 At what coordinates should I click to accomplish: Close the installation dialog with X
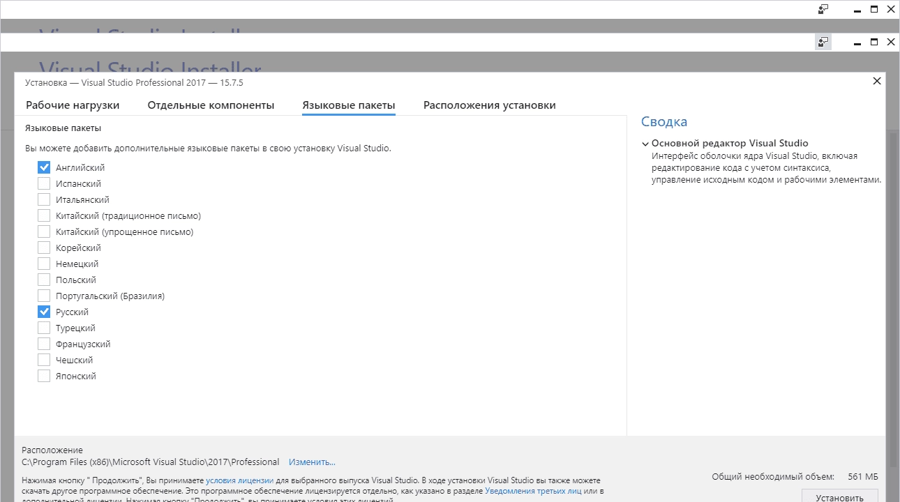(877, 81)
